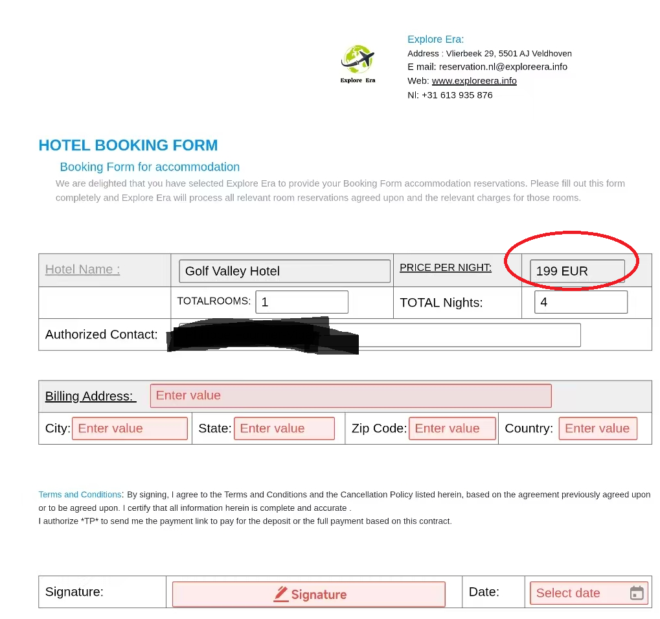Viewport: 660px width, 619px height.
Task: Click the reservation.nl@exploreera.info email address
Action: point(503,67)
